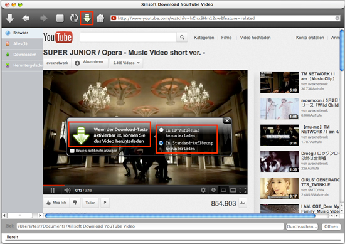Click the large green download arrow in popup
The height and width of the screenshot is (244, 345).
click(81, 135)
